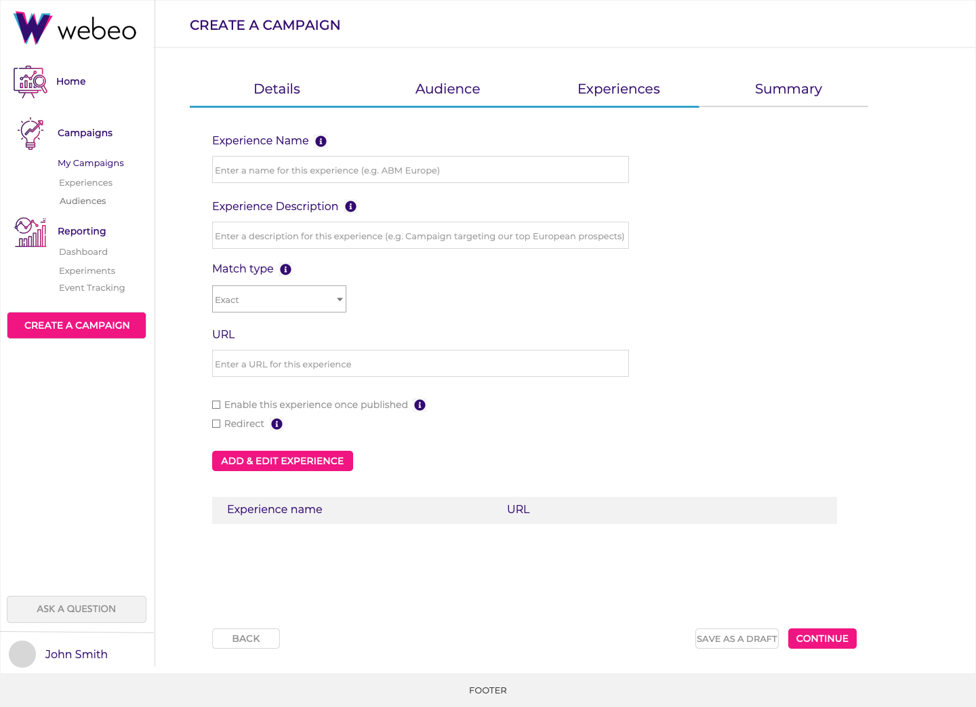Focus the Experience Name input field
Screen dimensions: 976x707
(420, 169)
